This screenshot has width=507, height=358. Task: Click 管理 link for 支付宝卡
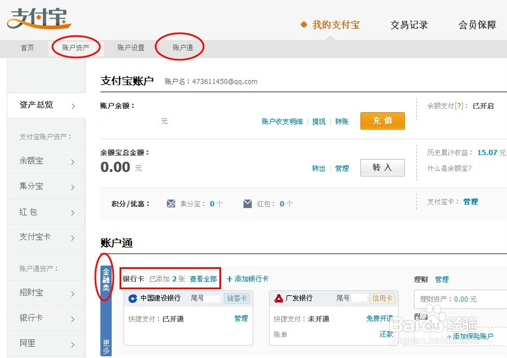pos(470,202)
